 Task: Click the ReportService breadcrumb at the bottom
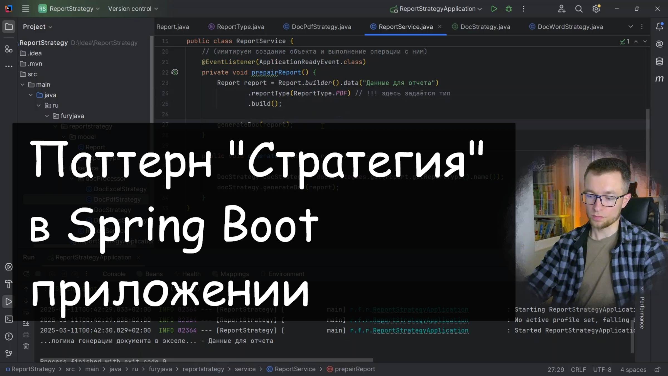(x=295, y=369)
